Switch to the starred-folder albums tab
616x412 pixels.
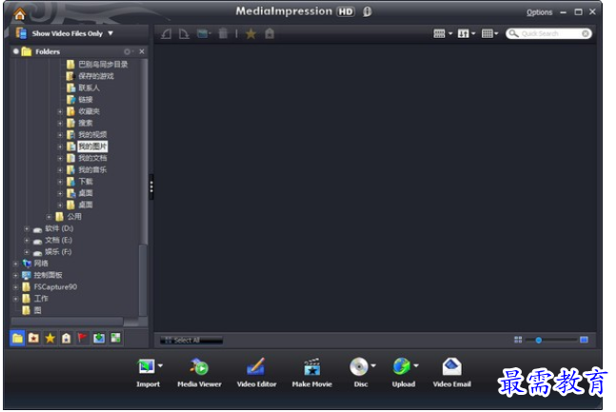(33, 338)
